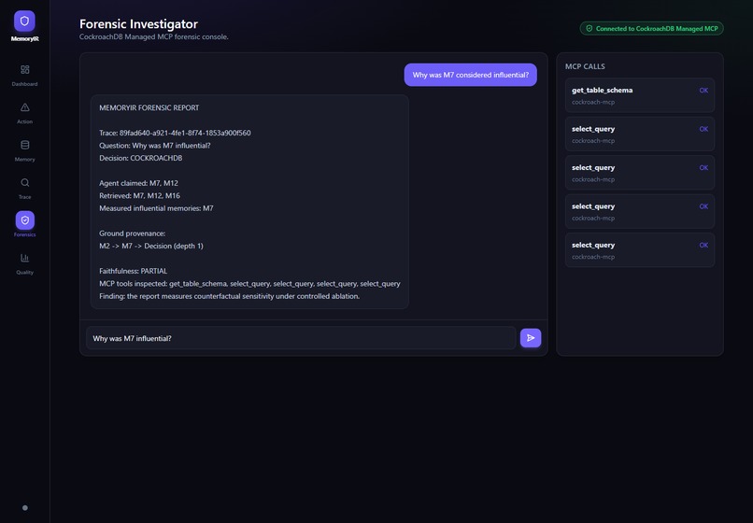Select the Forensics shield icon
Screen dimensions: 753x523
(x=25, y=220)
